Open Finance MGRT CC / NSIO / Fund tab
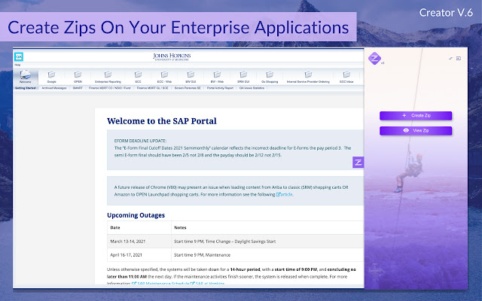This screenshot has width=482, height=301. tap(110, 88)
